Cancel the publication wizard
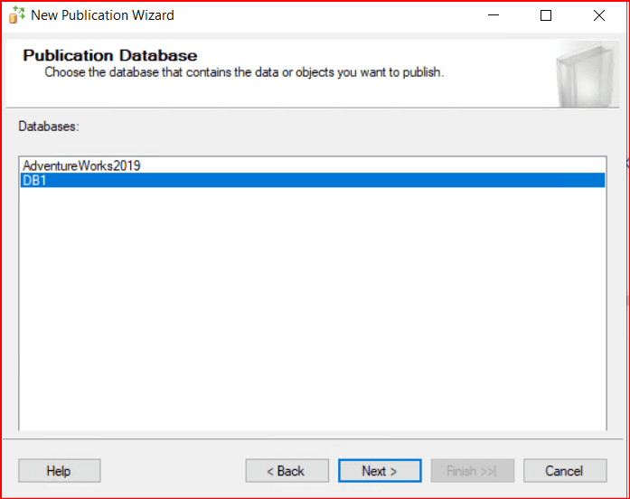This screenshot has width=630, height=499. click(564, 471)
